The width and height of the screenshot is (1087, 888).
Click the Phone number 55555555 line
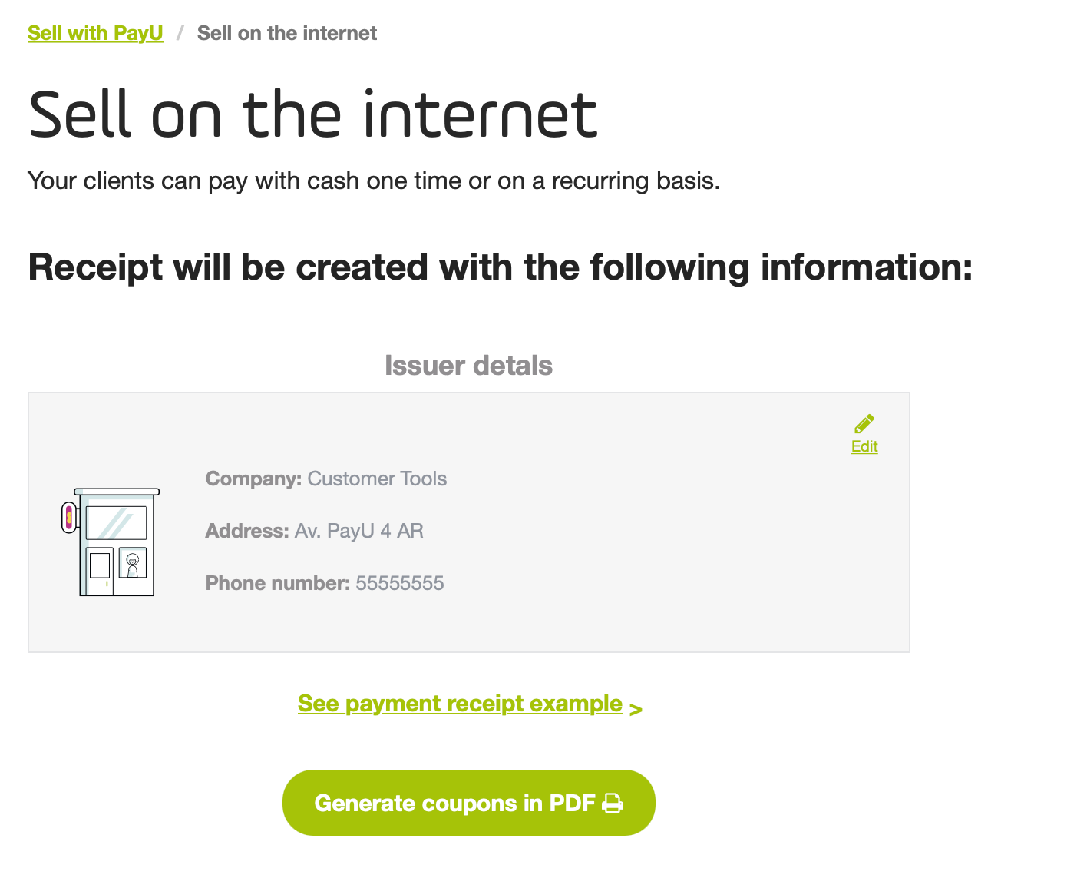point(325,583)
